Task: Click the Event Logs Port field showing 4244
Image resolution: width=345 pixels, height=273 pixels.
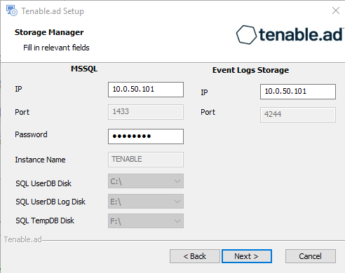Action: point(298,115)
